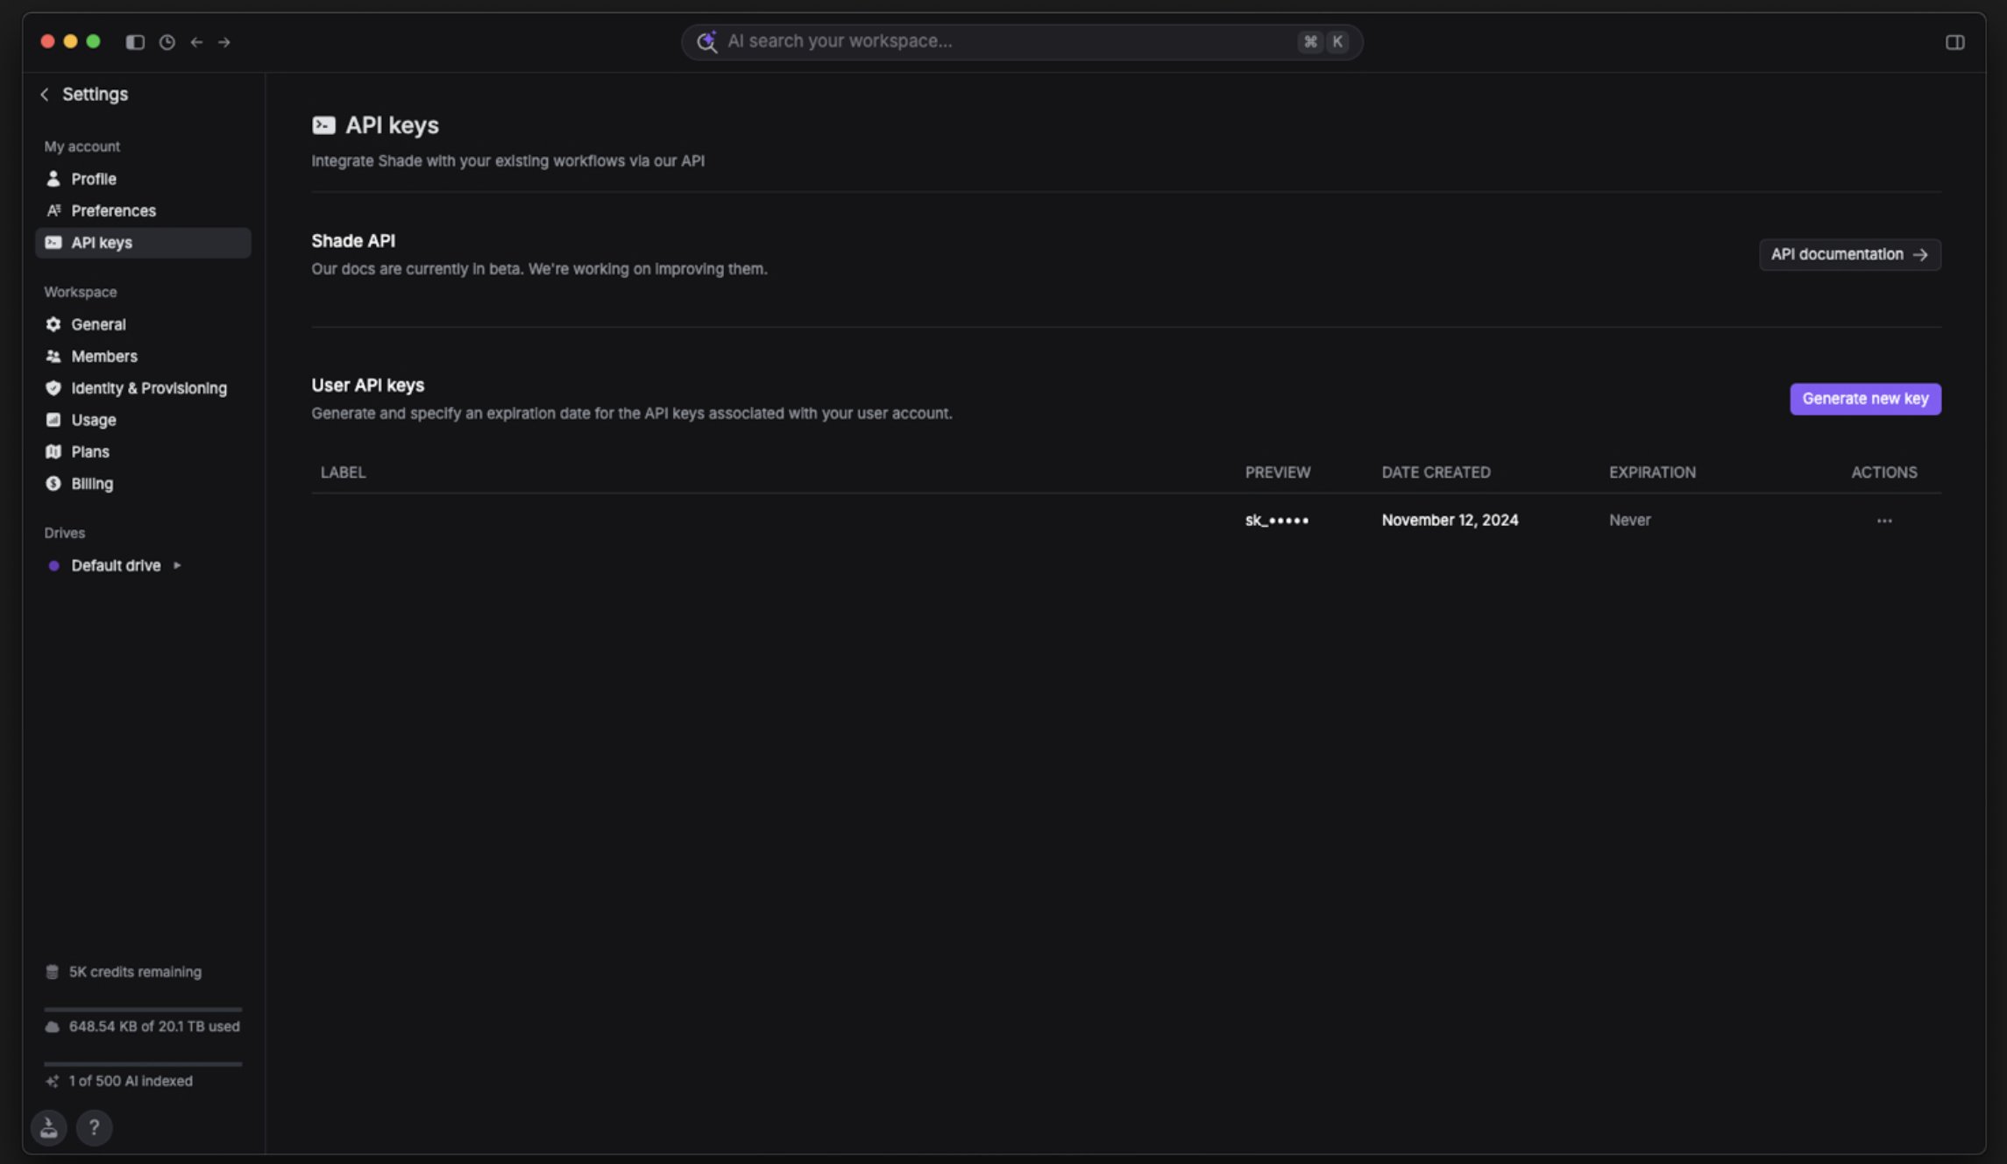Select General under Workspace
This screenshot has height=1164, width=2007.
[x=98, y=323]
